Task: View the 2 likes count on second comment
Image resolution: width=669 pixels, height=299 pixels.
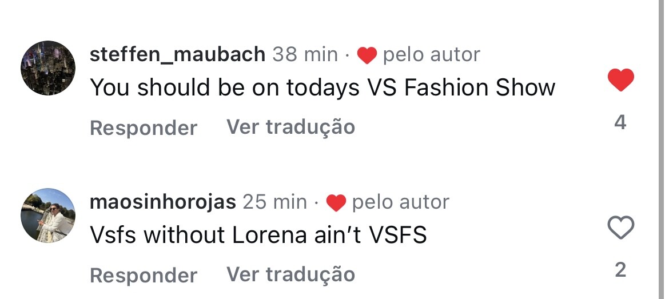Action: click(x=620, y=270)
